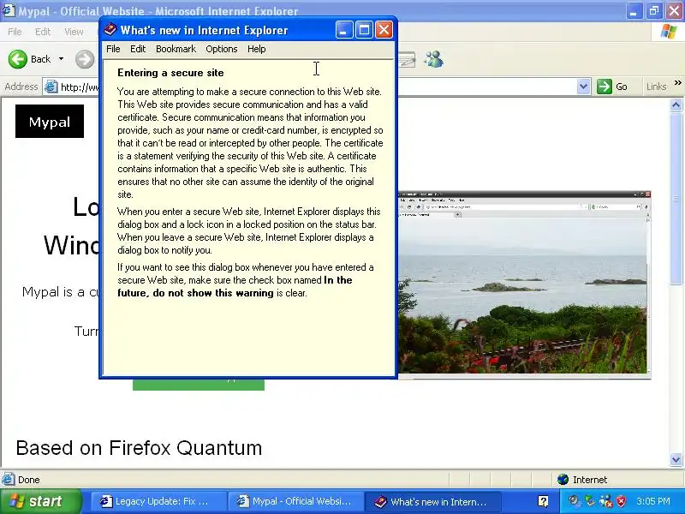Click the 'Entering a secure site' heading
Viewport: 685px width, 514px height.
click(x=170, y=73)
